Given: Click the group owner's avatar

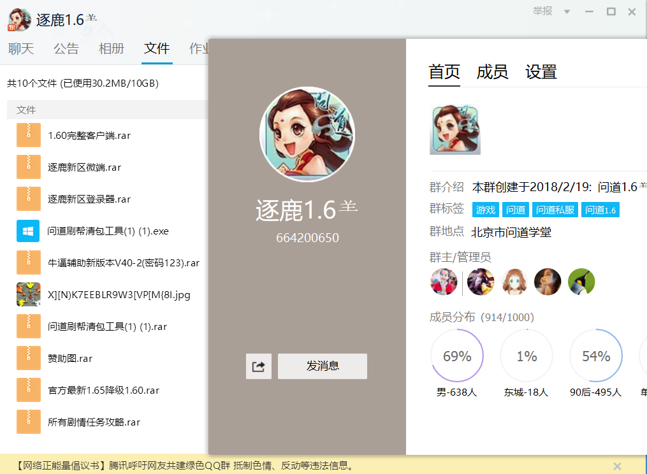Looking at the screenshot, I should coord(444,282).
